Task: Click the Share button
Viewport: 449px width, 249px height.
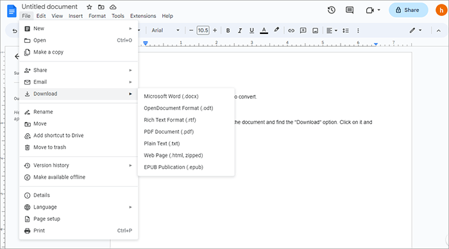Action: tap(409, 10)
